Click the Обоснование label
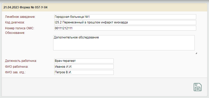Viewport: 209px width, 98px height. (15, 33)
